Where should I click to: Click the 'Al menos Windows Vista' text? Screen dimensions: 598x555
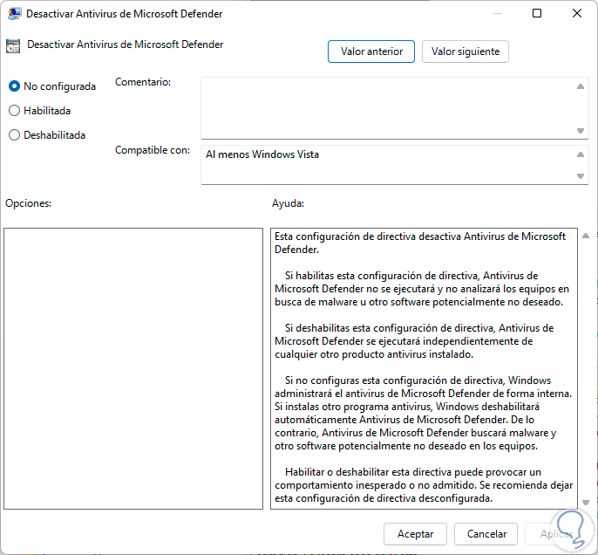(x=262, y=154)
